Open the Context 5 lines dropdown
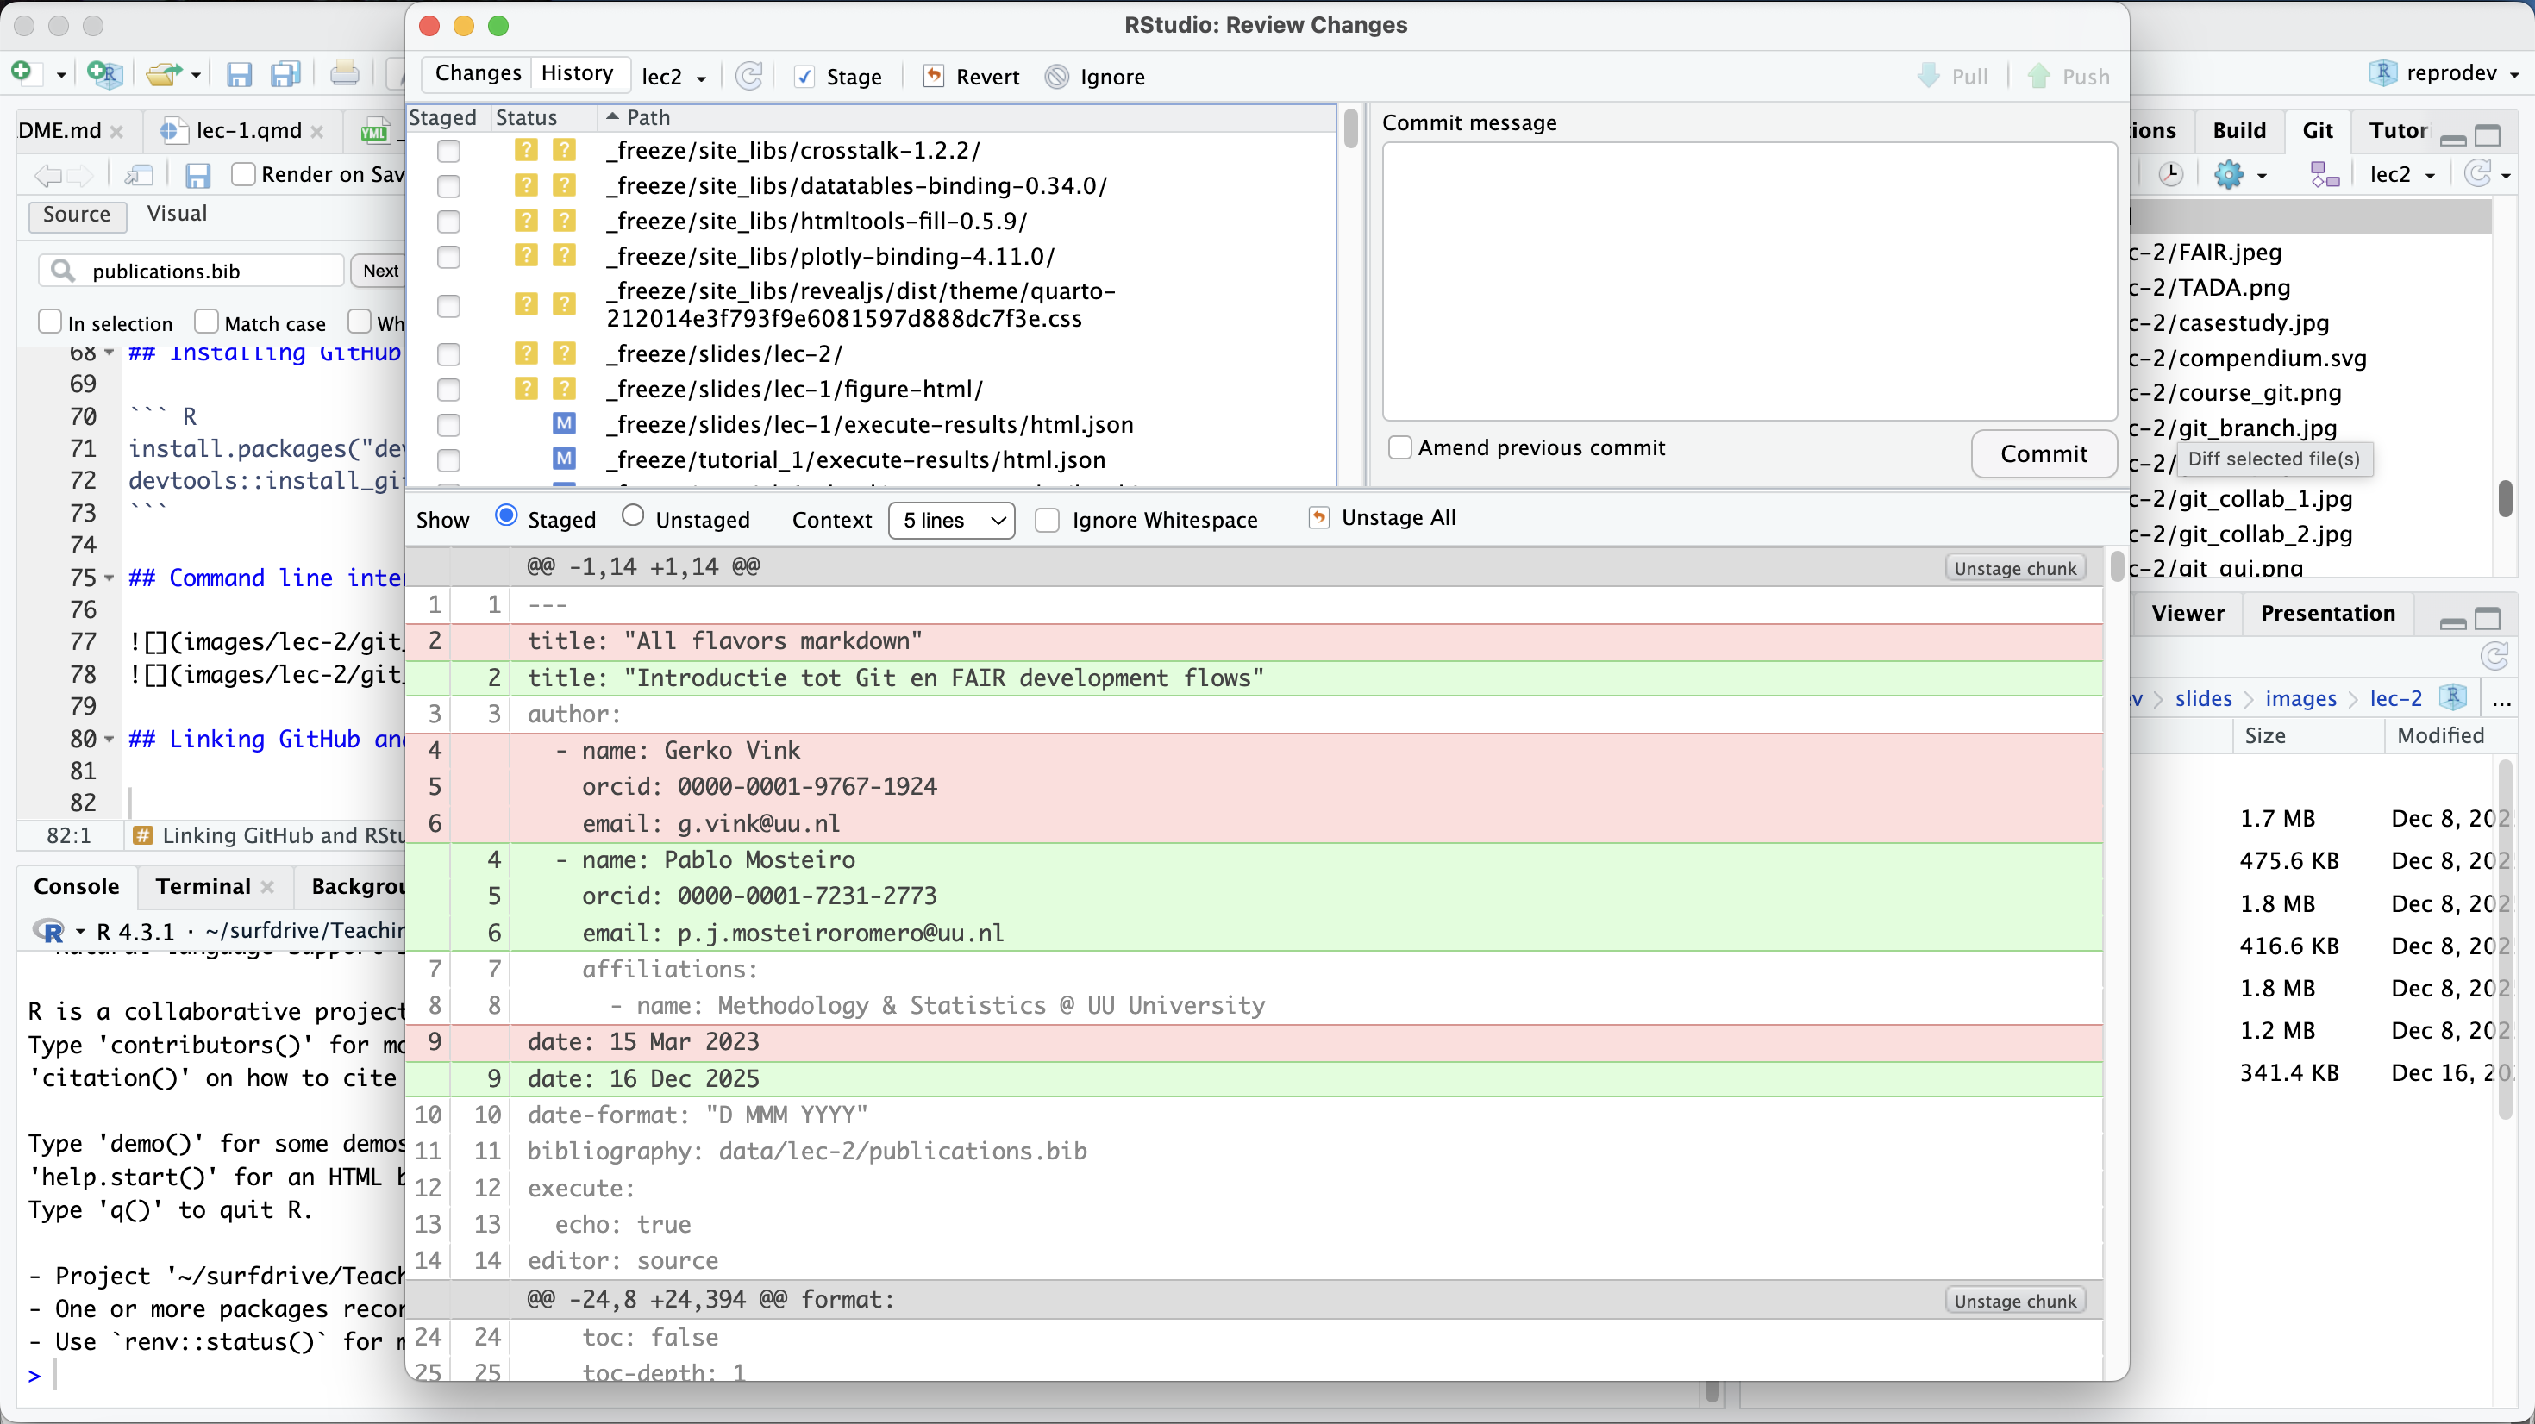2535x1424 pixels. (x=952, y=520)
